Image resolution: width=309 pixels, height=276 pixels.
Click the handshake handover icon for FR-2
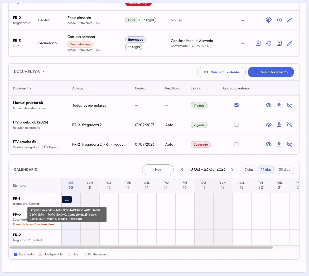(x=269, y=20)
